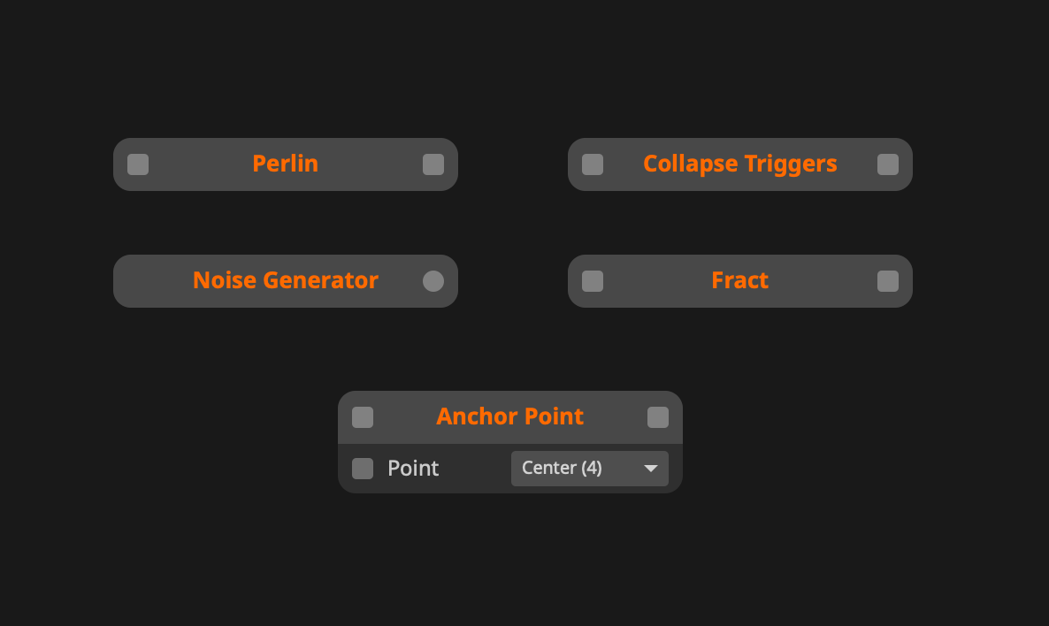Select the Anchor Point node title
This screenshot has width=1049, height=626.
click(x=509, y=417)
